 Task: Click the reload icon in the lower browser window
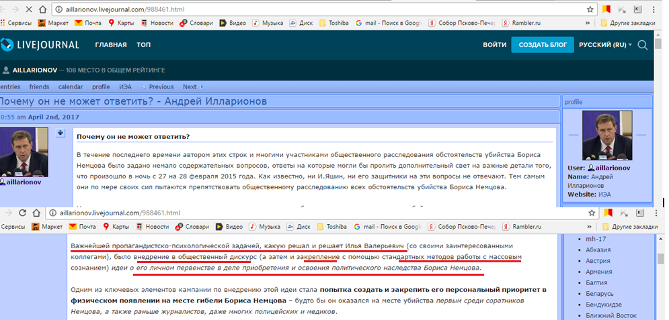tap(23, 213)
